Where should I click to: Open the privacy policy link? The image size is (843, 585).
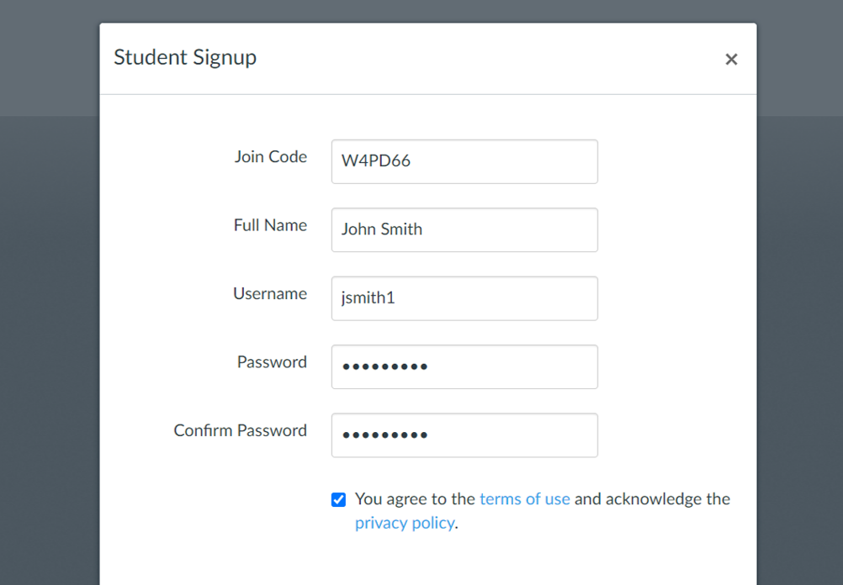404,524
